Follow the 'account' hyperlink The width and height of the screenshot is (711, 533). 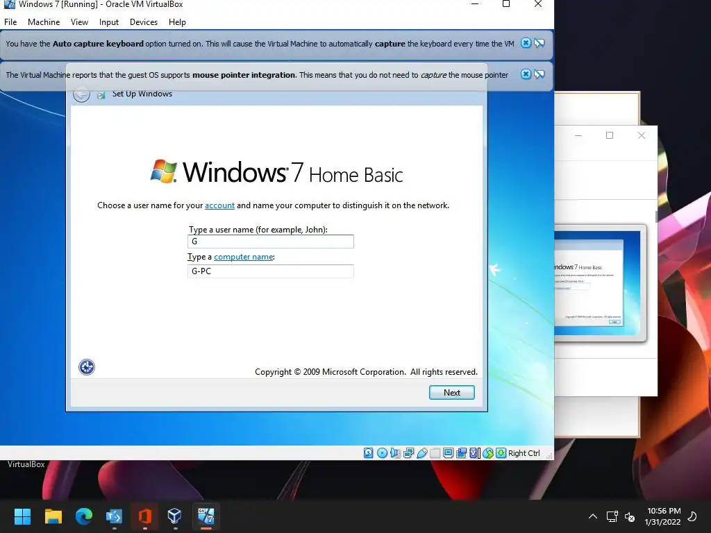click(x=219, y=205)
